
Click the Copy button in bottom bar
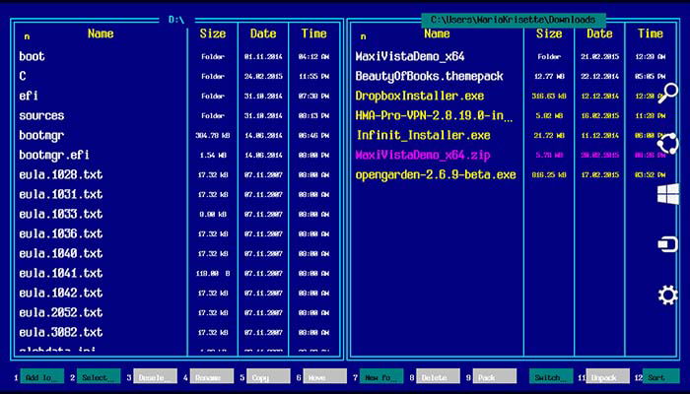(x=268, y=376)
